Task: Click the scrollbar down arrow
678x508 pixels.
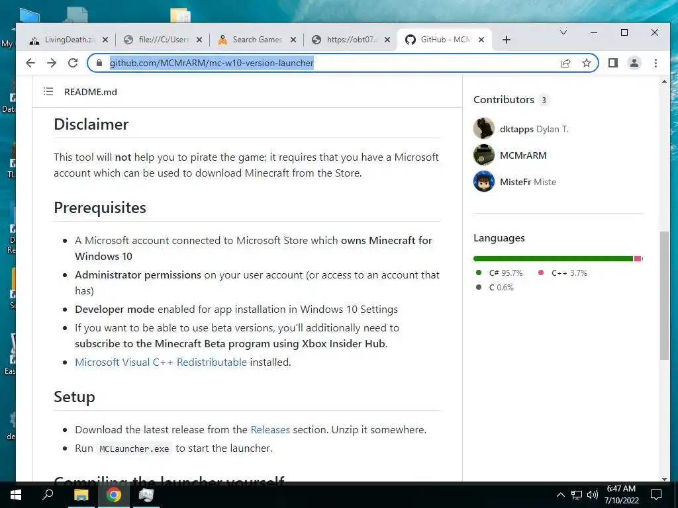Action: 664,479
